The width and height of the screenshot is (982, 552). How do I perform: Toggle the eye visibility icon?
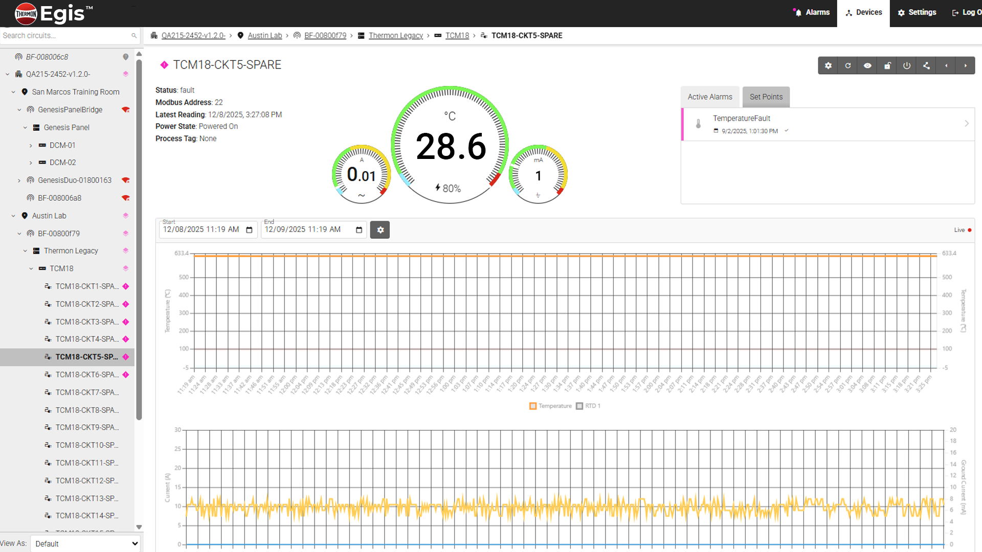coord(867,65)
